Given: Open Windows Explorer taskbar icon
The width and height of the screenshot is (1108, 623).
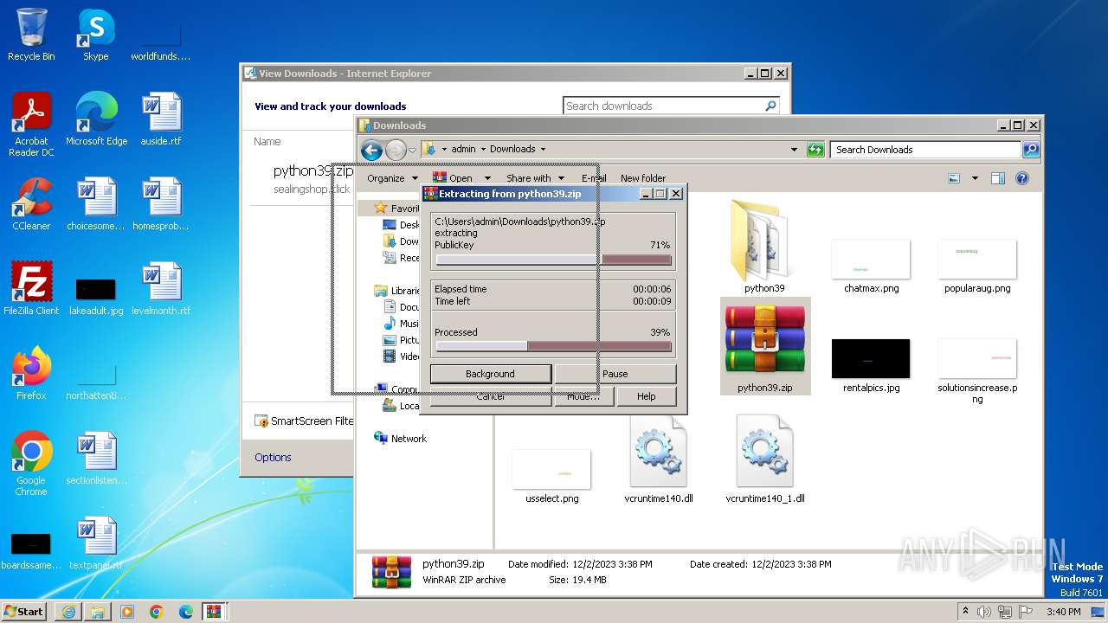Looking at the screenshot, I should click(98, 612).
